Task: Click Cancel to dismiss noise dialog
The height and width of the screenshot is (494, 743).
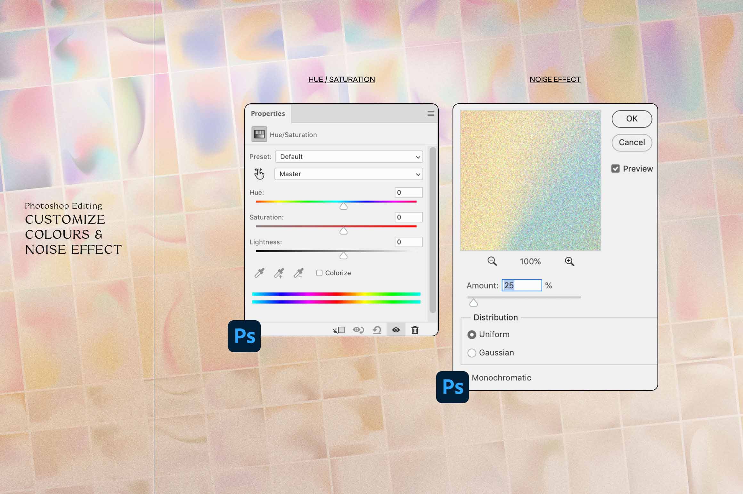Action: [632, 142]
